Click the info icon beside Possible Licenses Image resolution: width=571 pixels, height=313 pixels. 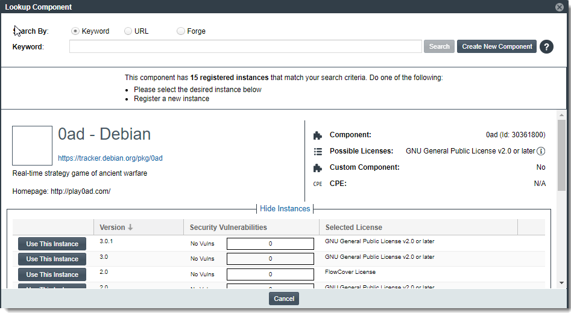pos(541,151)
